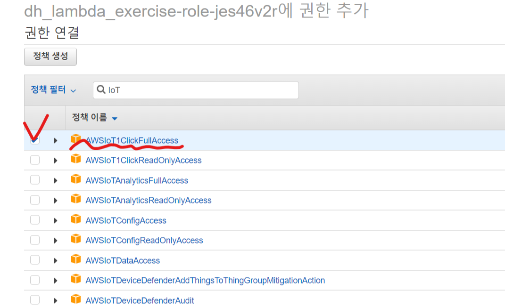
Task: Expand the AWSIoT1ClickReadOnlyAccess row details
Action: click(55, 161)
